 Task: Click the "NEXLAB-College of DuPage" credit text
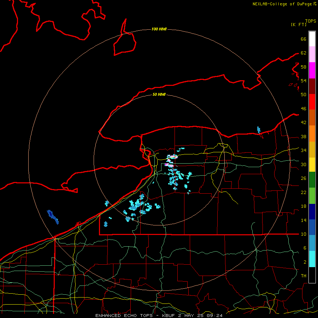coord(283,4)
